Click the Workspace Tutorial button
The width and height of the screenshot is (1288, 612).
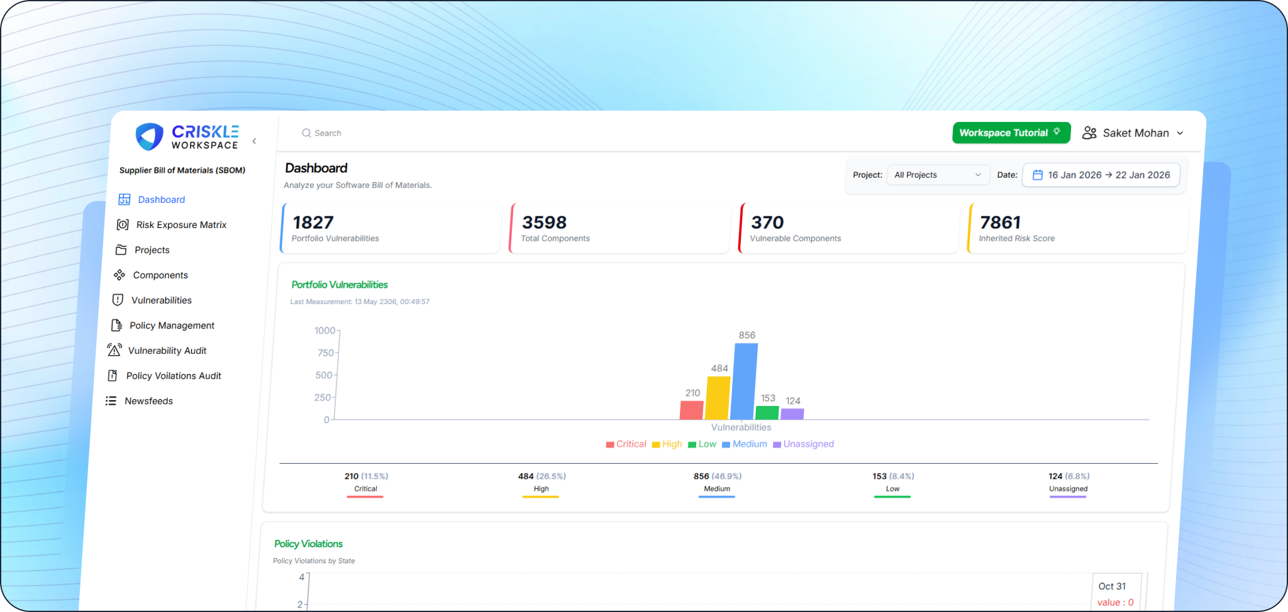(x=1011, y=133)
